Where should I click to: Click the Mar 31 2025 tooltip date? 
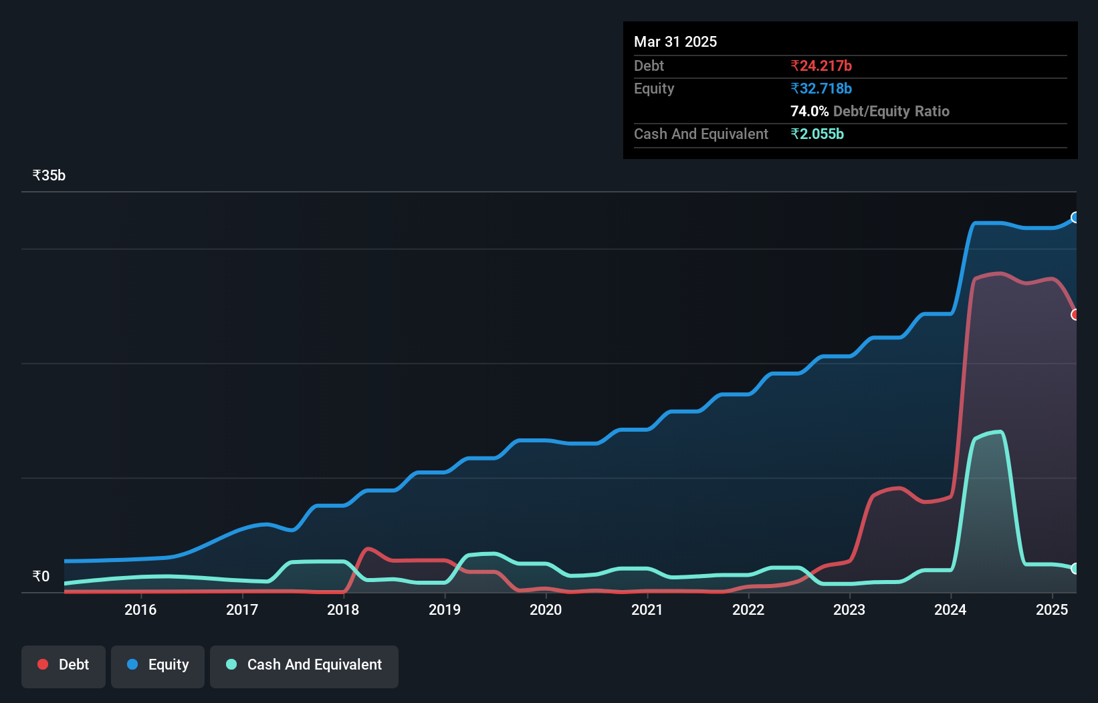pyautogui.click(x=675, y=41)
